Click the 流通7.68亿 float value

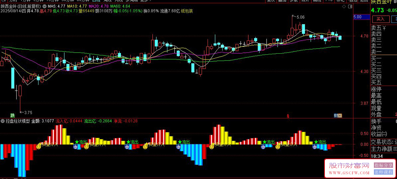[170, 11]
